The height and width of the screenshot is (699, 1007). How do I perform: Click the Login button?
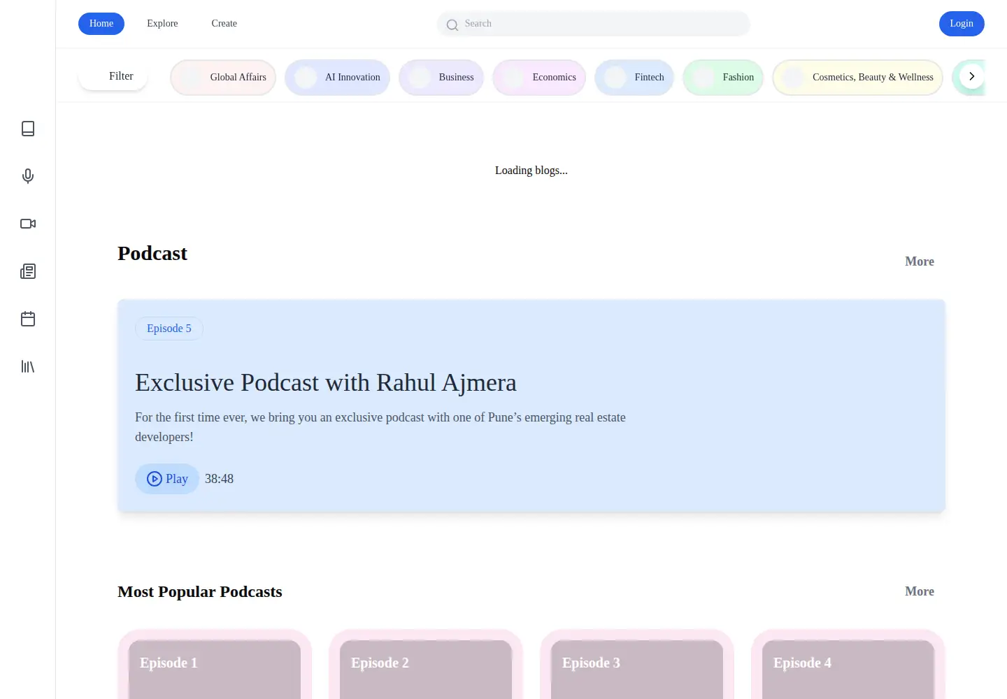[x=962, y=24]
